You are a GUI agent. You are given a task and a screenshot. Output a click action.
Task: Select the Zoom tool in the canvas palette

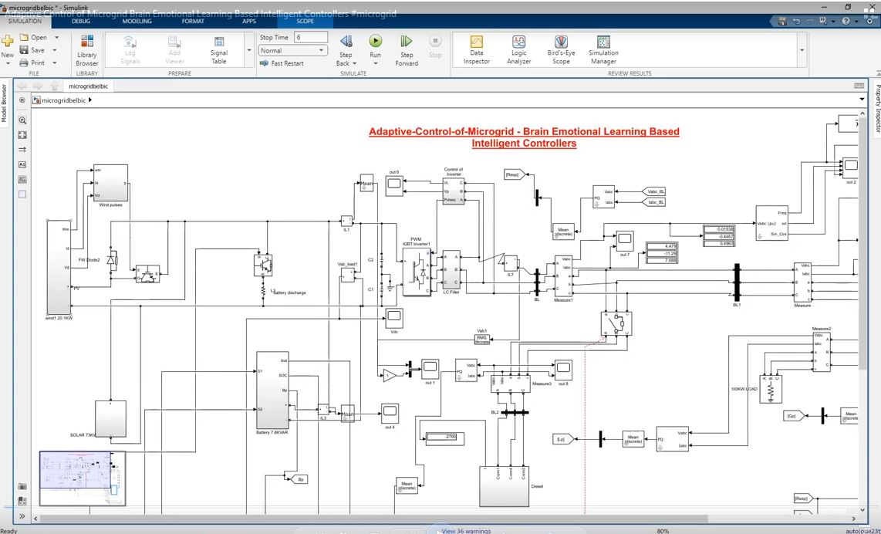point(22,120)
